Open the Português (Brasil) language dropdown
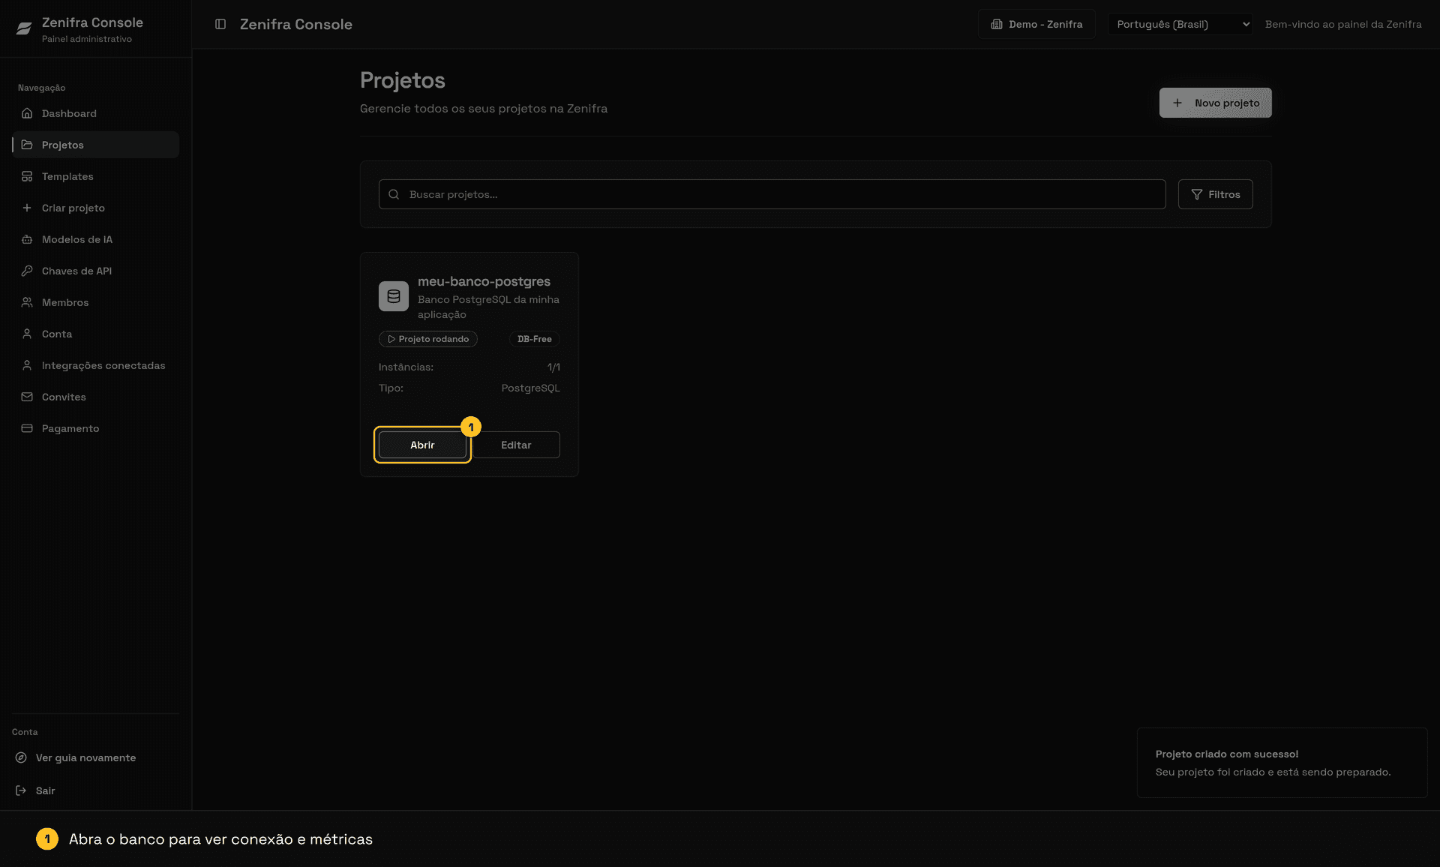The height and width of the screenshot is (867, 1440). (1180, 24)
